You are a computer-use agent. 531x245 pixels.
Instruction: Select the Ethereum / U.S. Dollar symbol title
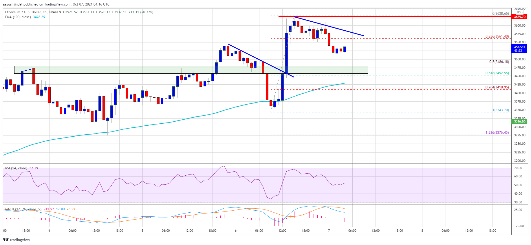point(33,12)
